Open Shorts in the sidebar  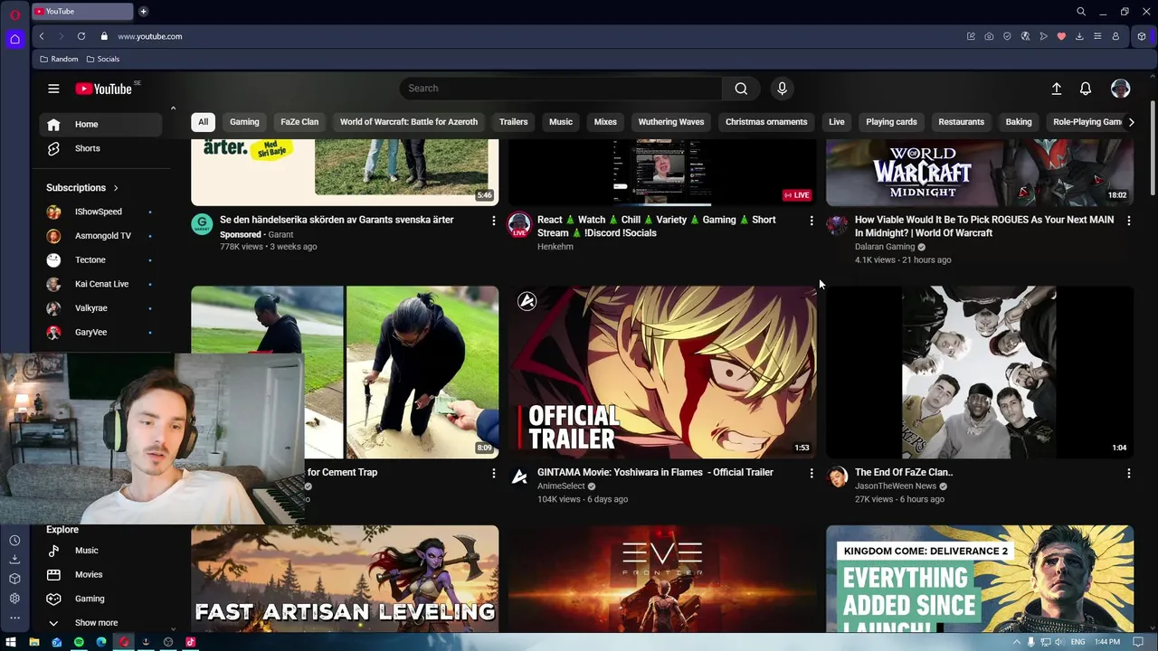[x=101, y=148]
